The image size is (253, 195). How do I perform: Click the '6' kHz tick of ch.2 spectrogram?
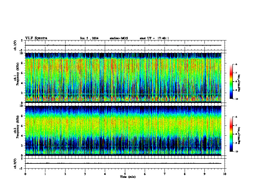[x=22, y=126]
